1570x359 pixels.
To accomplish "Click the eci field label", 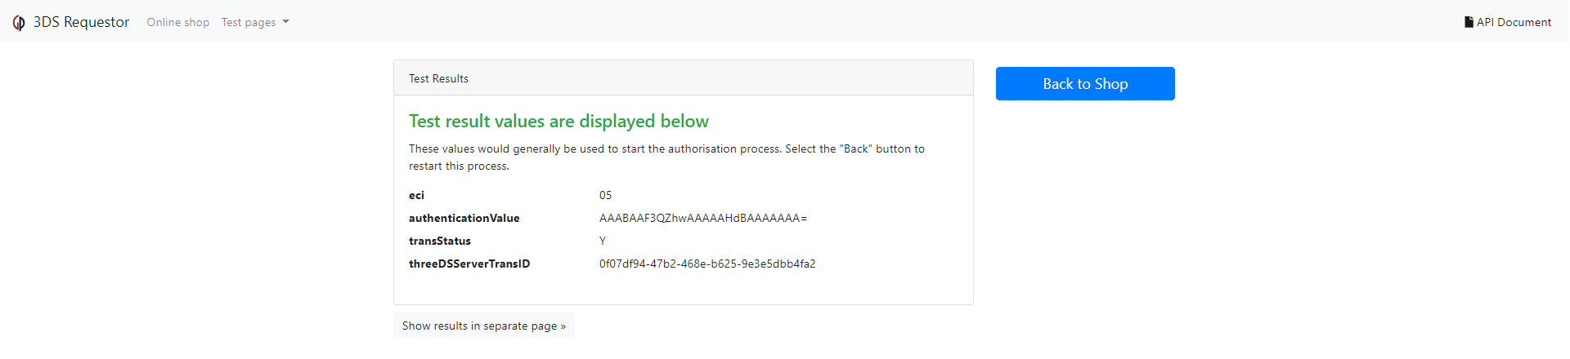I will 417,195.
